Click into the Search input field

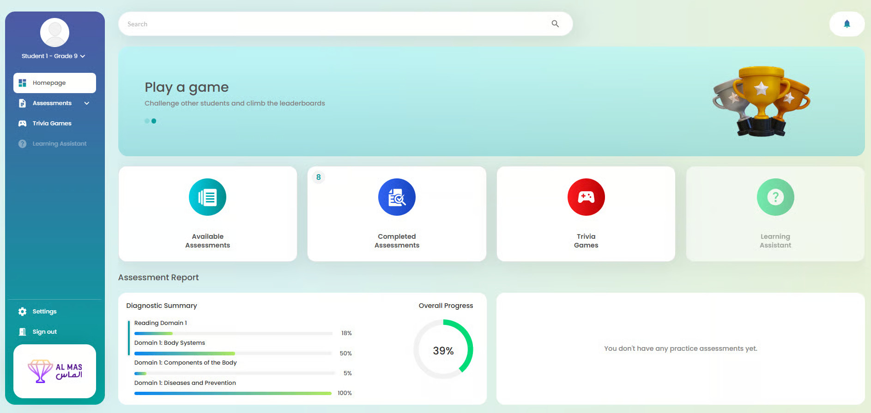coord(333,24)
